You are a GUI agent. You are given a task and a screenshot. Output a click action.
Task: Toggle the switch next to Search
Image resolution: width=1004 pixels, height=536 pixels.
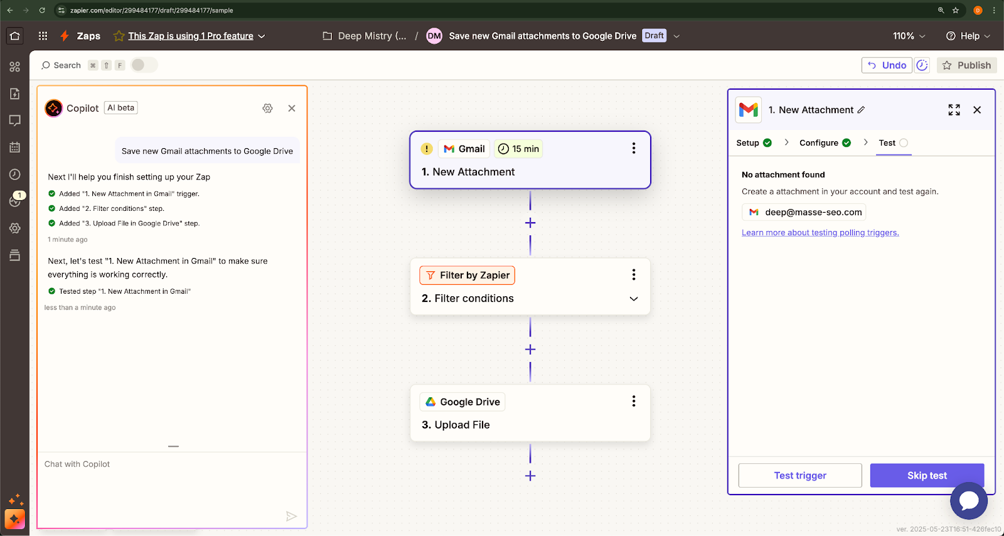[144, 65]
